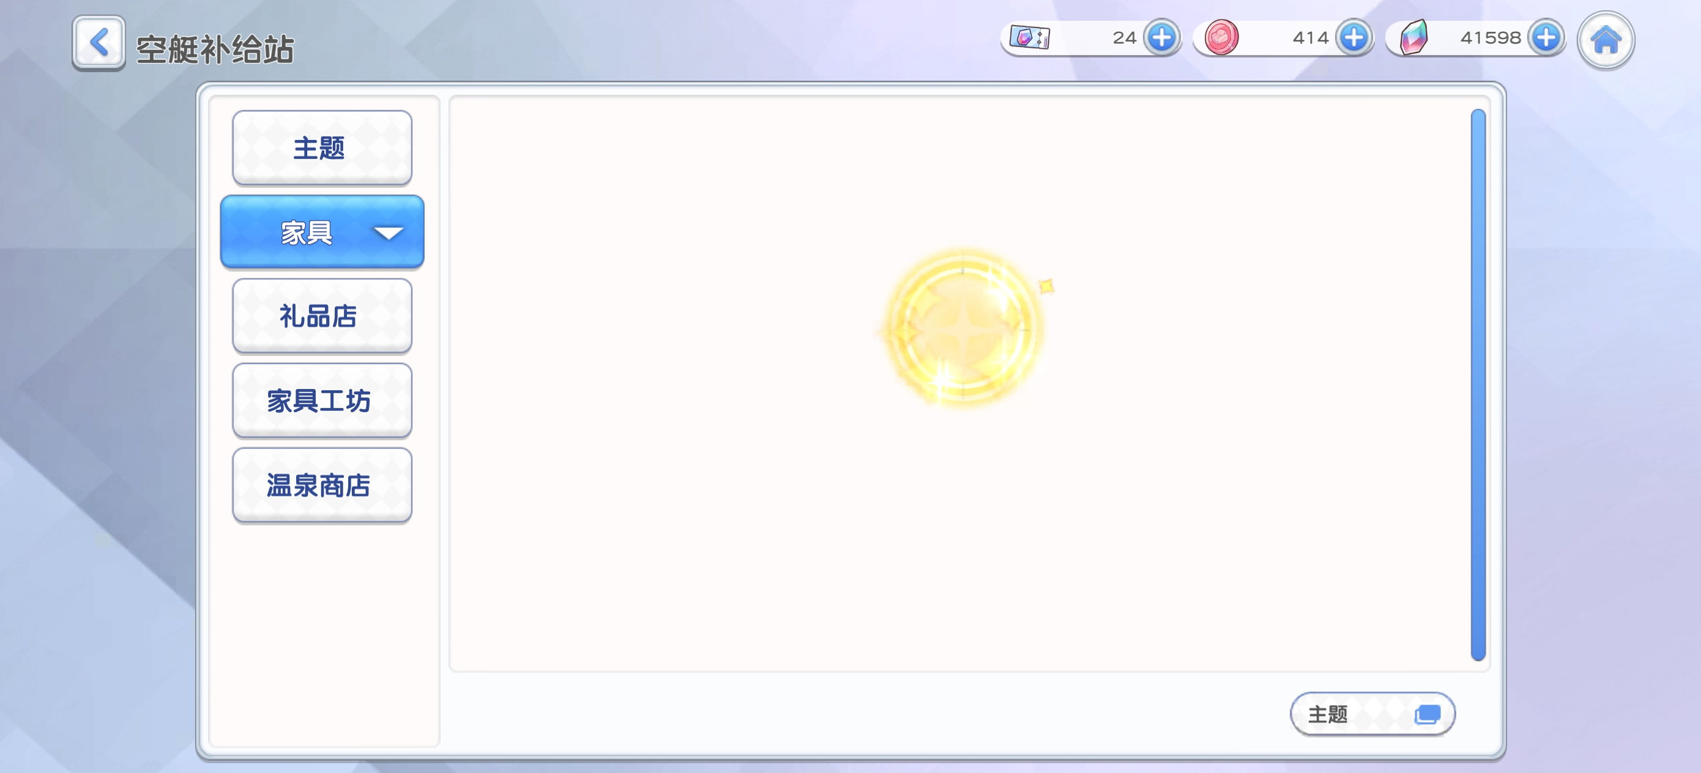Return to the home screen

pyautogui.click(x=1606, y=40)
